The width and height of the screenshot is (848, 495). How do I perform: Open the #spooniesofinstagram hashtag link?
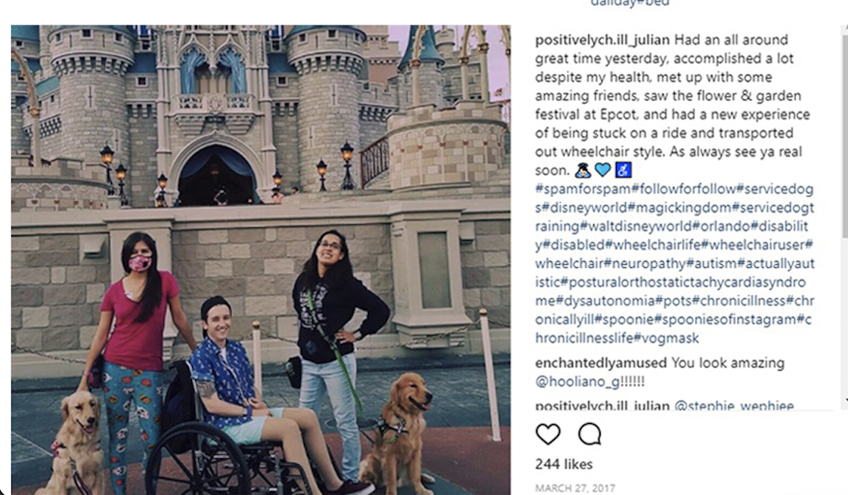tap(726, 320)
